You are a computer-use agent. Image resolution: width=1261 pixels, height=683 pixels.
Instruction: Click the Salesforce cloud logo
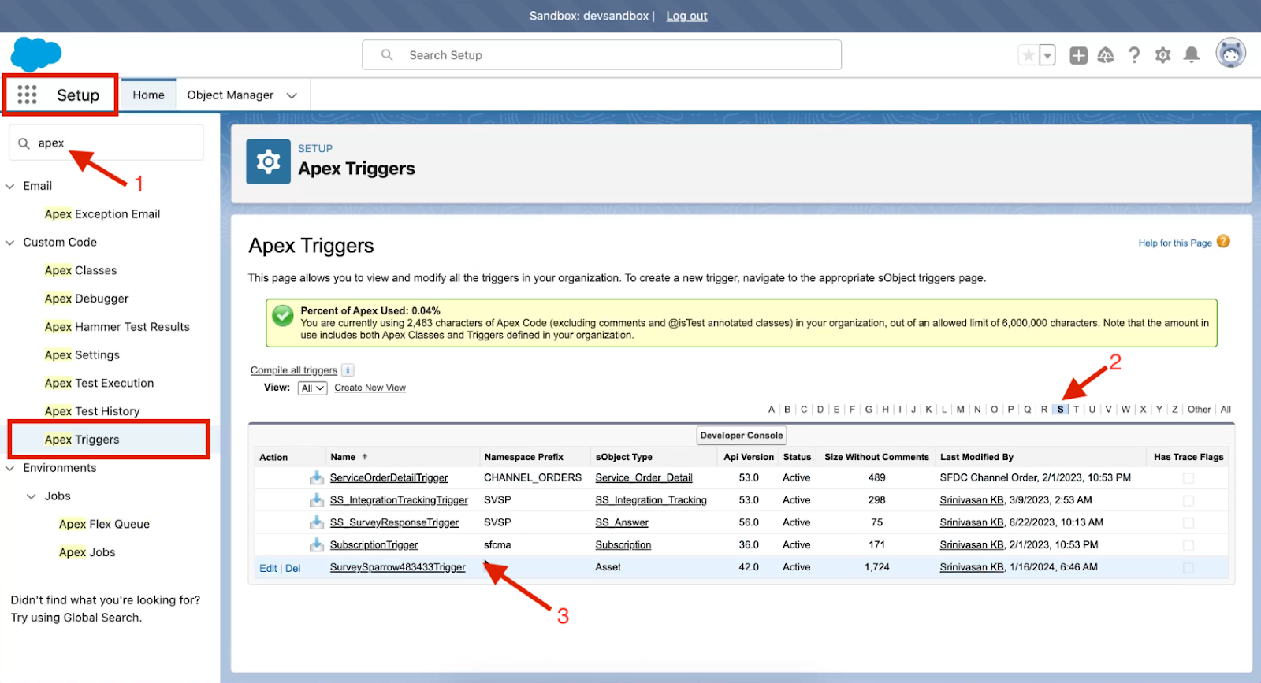pos(35,54)
